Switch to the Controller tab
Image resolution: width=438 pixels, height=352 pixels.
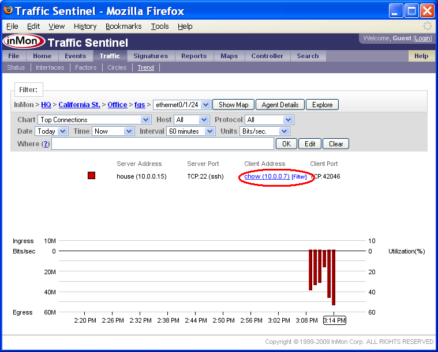(267, 56)
